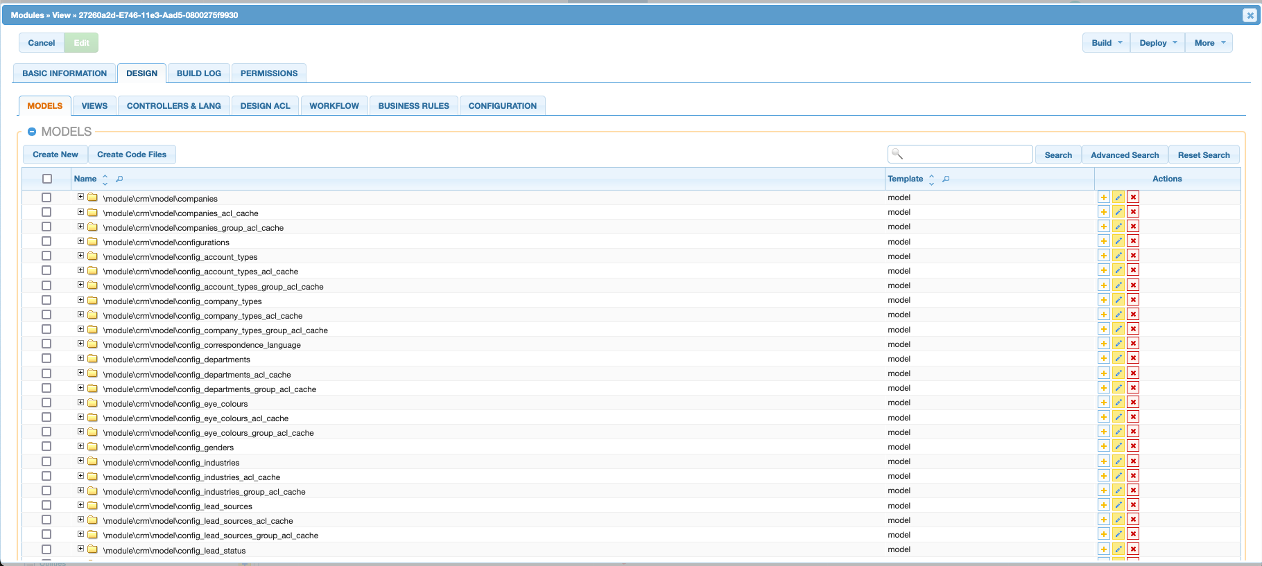
Task: Click the models search input field
Action: tap(960, 154)
